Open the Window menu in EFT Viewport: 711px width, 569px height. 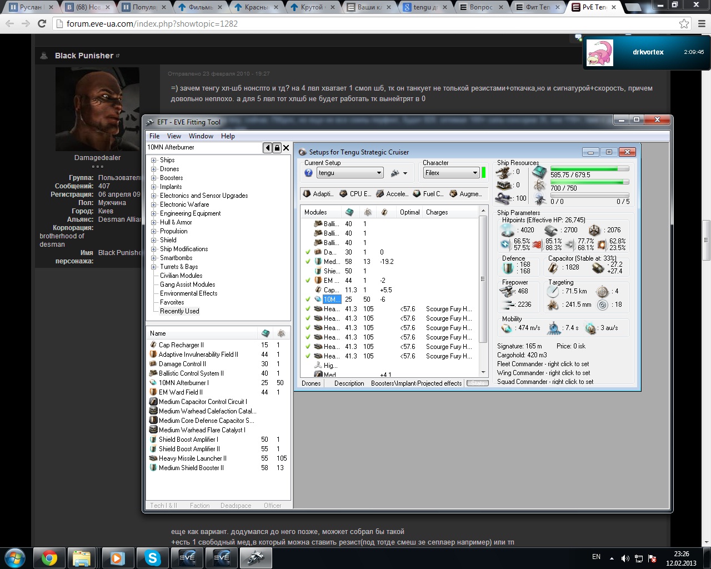pos(201,136)
